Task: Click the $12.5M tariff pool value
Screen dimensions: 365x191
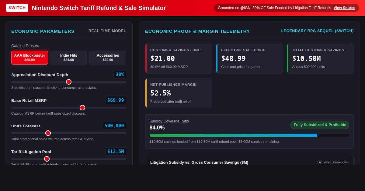Action: tap(116, 152)
